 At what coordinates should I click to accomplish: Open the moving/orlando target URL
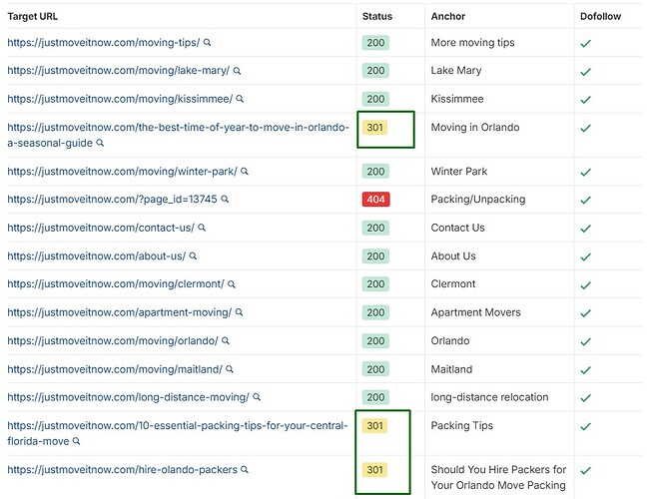(x=112, y=341)
